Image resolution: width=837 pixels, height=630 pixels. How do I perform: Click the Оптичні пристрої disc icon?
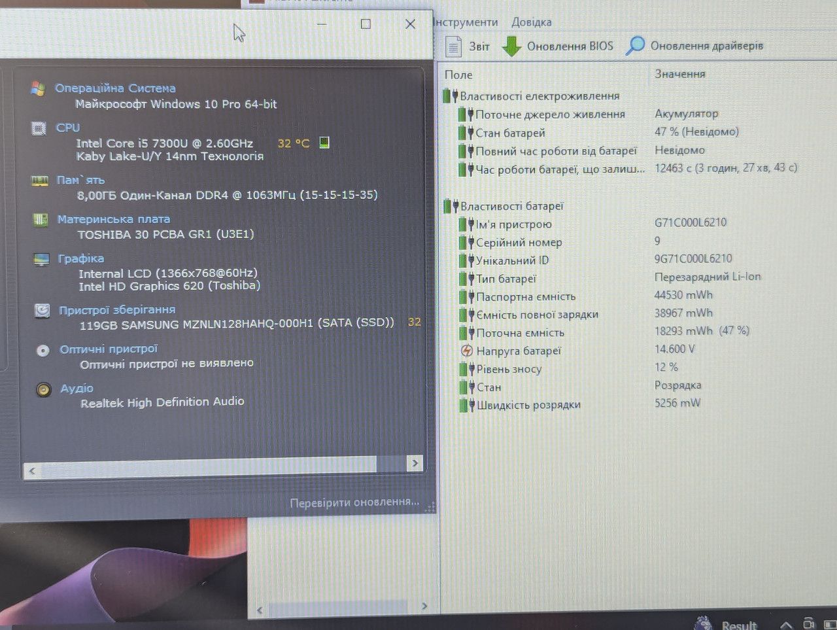(43, 350)
